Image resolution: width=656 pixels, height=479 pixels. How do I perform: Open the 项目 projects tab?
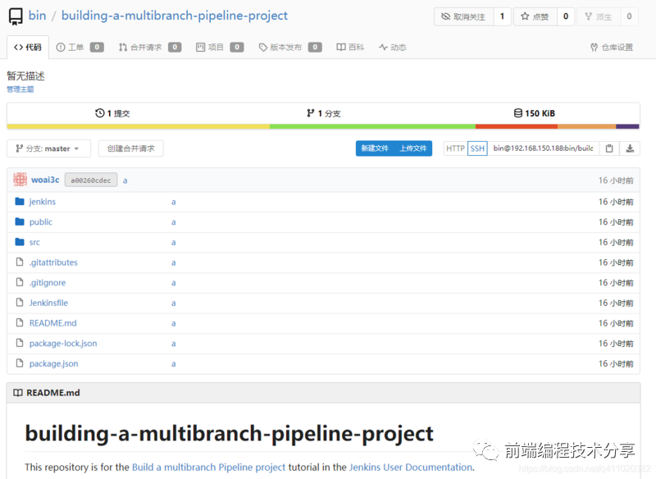click(220, 48)
